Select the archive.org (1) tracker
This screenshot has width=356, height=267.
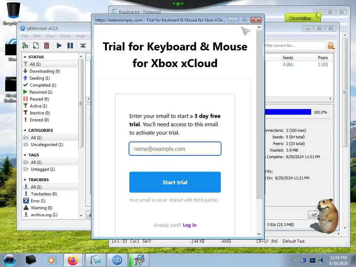44,215
